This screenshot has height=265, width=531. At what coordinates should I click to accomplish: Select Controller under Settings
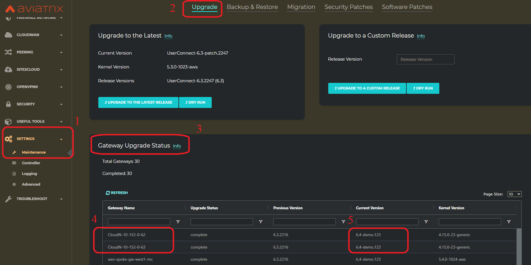tap(31, 163)
